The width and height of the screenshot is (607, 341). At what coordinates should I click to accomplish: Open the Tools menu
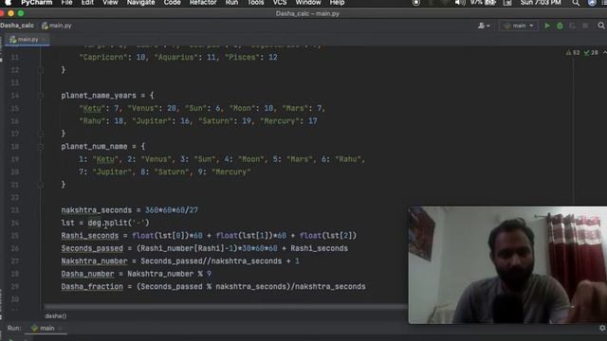255,3
